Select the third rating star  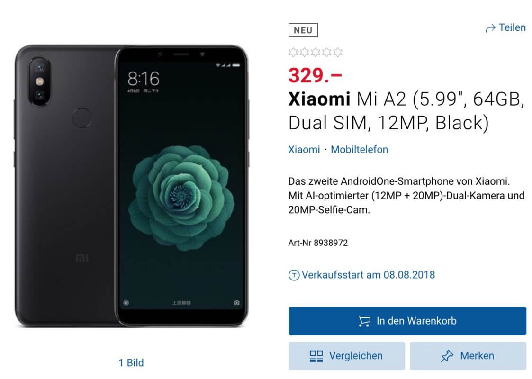click(x=316, y=52)
